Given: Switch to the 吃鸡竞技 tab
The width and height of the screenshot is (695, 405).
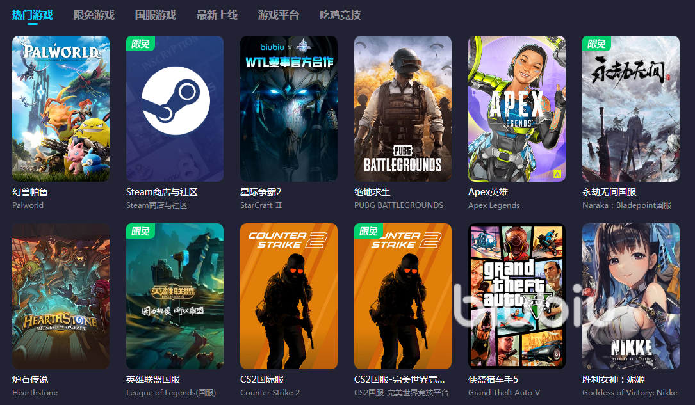Looking at the screenshot, I should click(340, 15).
